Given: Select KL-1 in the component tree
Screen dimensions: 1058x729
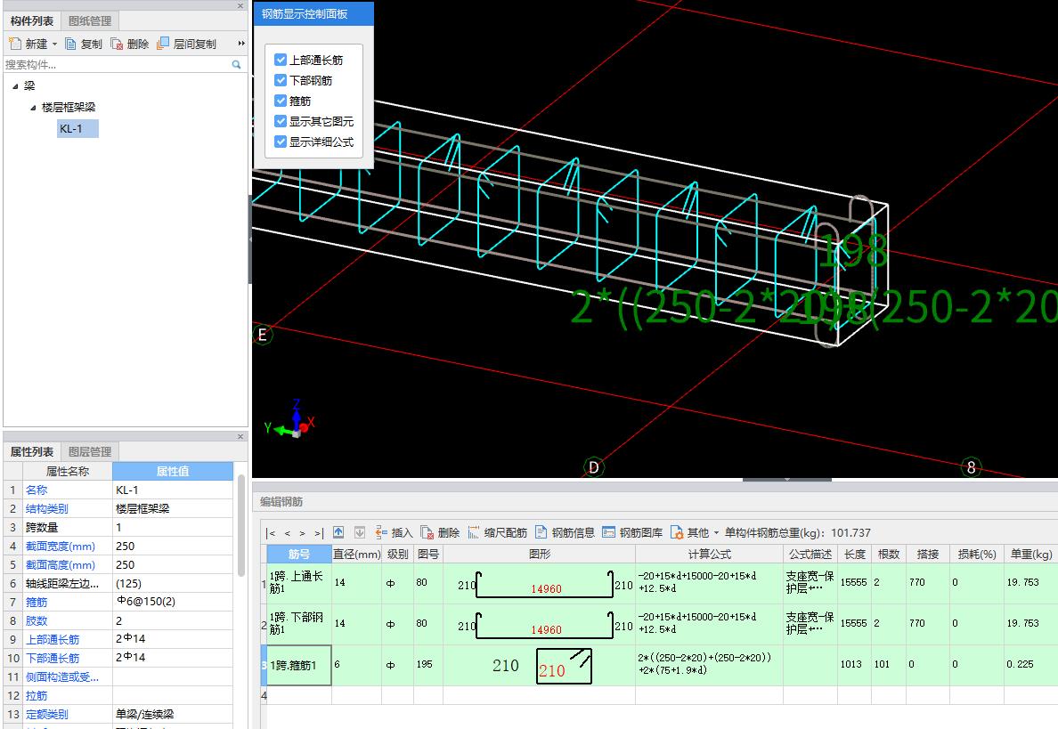Looking at the screenshot, I should point(77,128).
